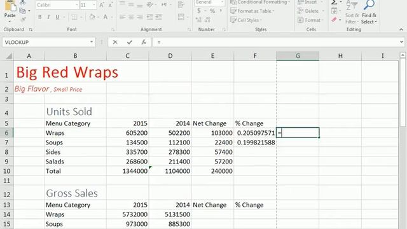Toggle Underline formatting
The height and width of the screenshot is (229, 407).
(x=57, y=17)
